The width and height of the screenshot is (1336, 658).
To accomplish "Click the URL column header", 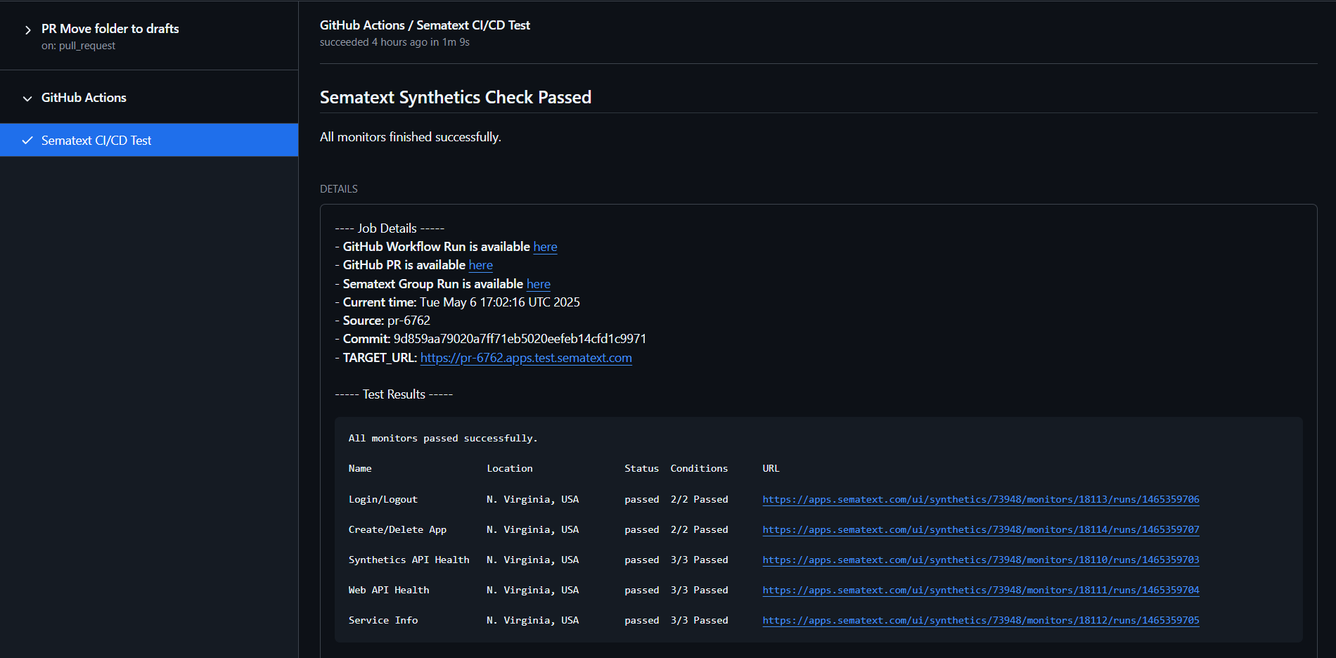I will (x=771, y=468).
